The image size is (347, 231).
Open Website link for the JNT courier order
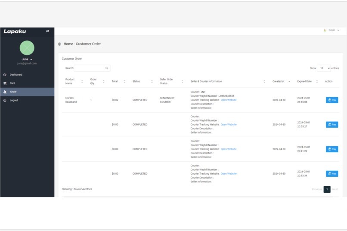[229, 100]
